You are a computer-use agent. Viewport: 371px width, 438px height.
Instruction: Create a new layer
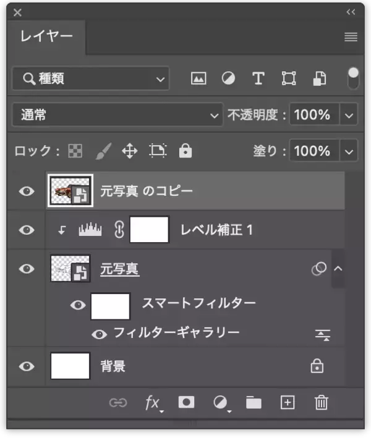tap(288, 403)
